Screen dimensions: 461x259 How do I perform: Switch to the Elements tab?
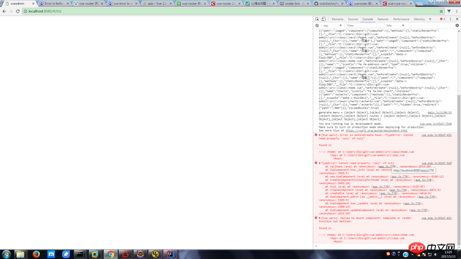click(337, 19)
